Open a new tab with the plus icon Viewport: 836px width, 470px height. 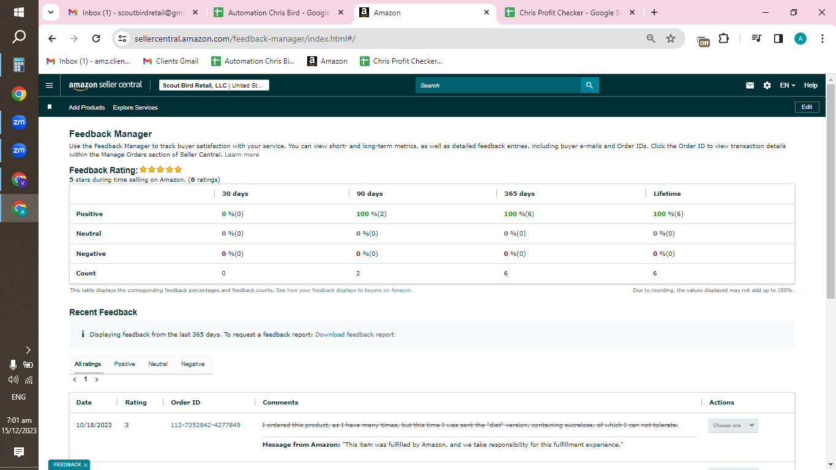point(654,12)
